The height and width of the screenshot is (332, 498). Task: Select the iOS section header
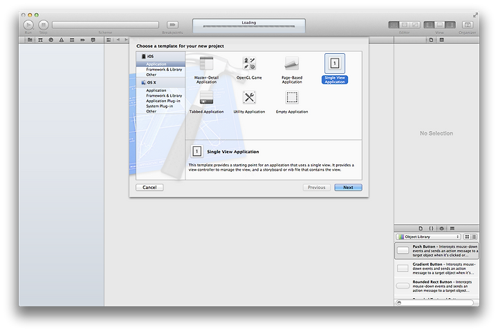pos(160,57)
